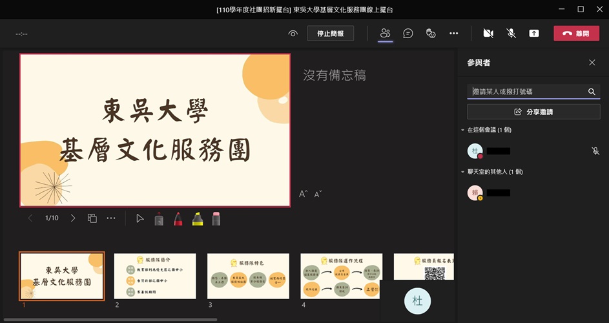Click the 停止簡報 button
Viewport: 609px width, 323px height.
point(330,34)
